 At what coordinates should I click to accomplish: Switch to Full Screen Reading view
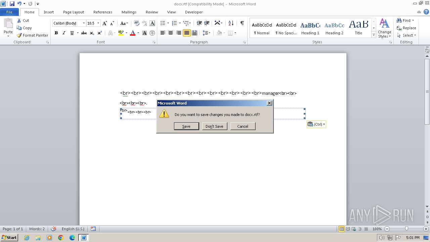coord(347,229)
